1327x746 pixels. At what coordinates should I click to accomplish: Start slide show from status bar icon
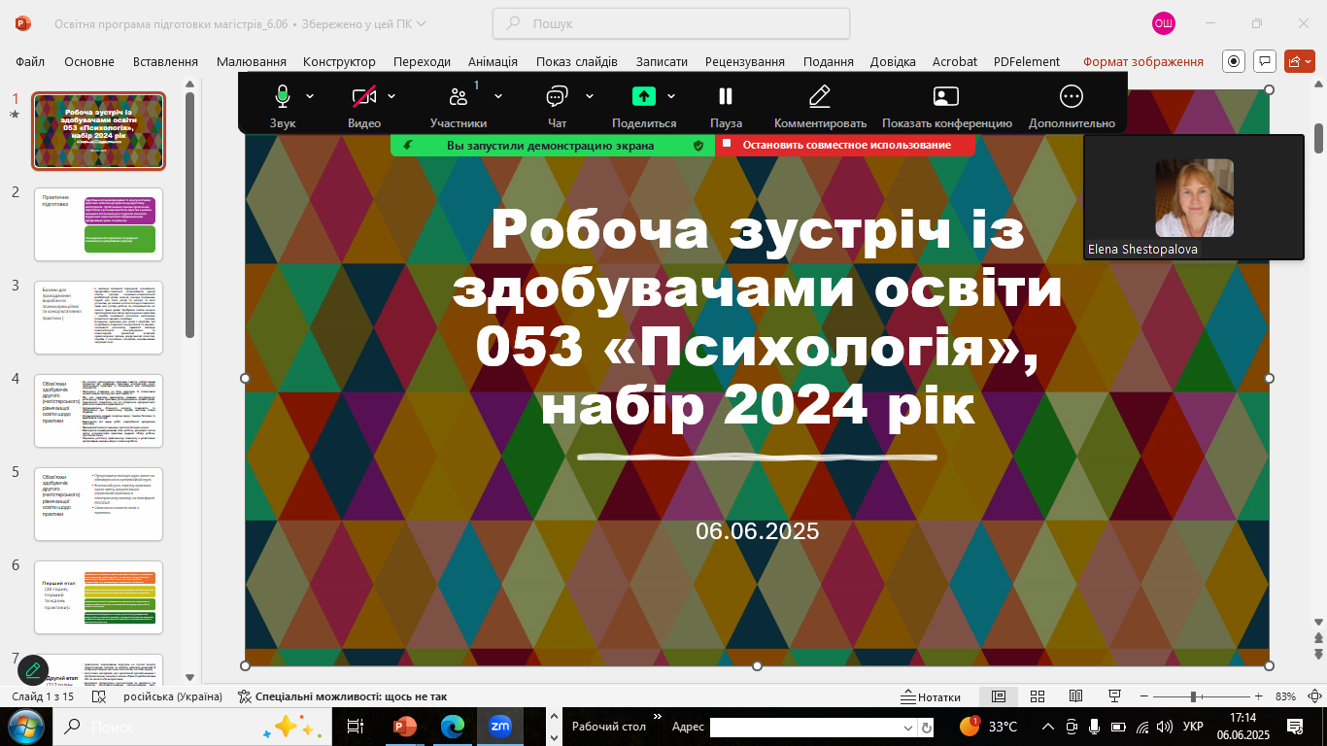click(x=1114, y=696)
